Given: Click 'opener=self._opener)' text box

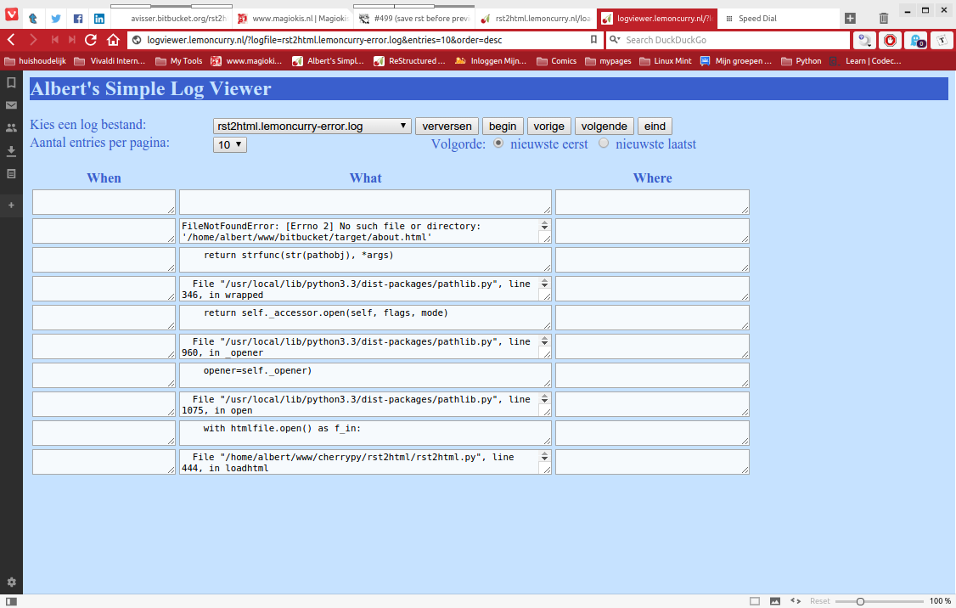Looking at the screenshot, I should click(365, 375).
